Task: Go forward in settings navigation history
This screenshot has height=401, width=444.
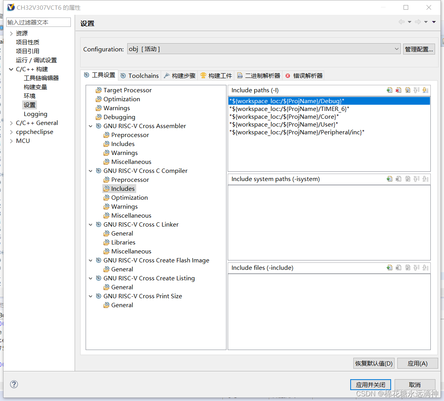Action: pos(418,22)
